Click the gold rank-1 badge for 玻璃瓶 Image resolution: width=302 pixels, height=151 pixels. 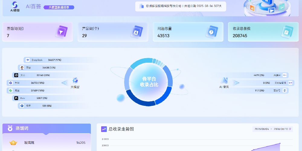(x=13, y=143)
